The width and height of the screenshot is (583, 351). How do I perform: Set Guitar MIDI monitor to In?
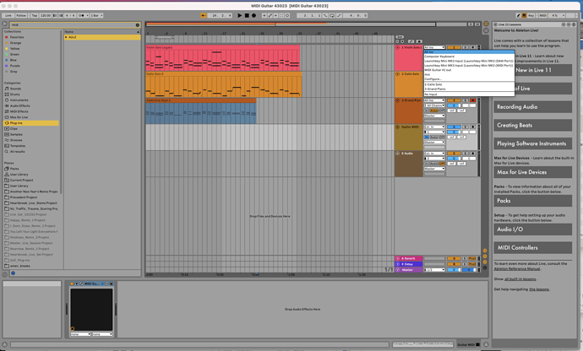click(x=427, y=137)
